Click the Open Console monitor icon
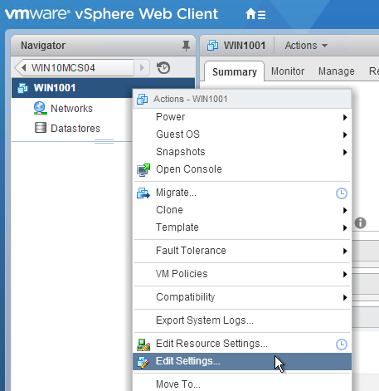 (x=143, y=169)
